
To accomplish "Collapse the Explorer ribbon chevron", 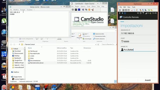I will pos(116,31).
